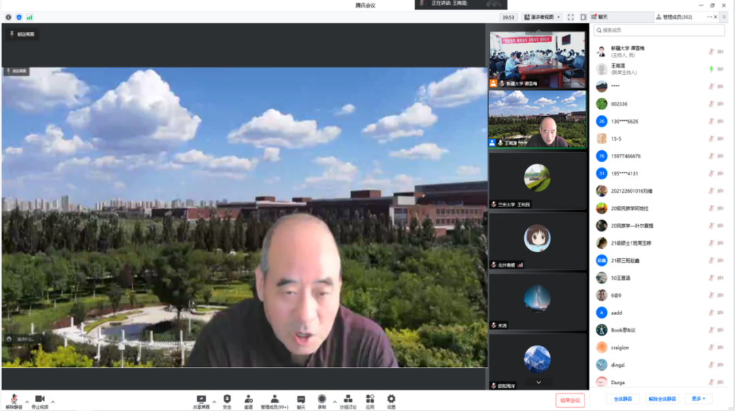
Task: Click the meeting info icon at top-left
Action: click(x=9, y=17)
